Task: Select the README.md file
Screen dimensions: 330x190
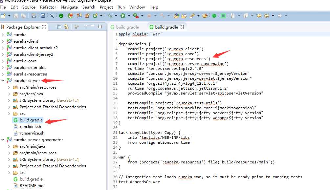Action: coord(32,186)
